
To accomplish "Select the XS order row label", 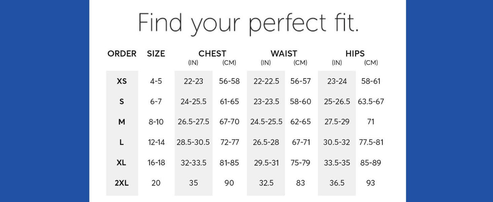I will [x=122, y=81].
